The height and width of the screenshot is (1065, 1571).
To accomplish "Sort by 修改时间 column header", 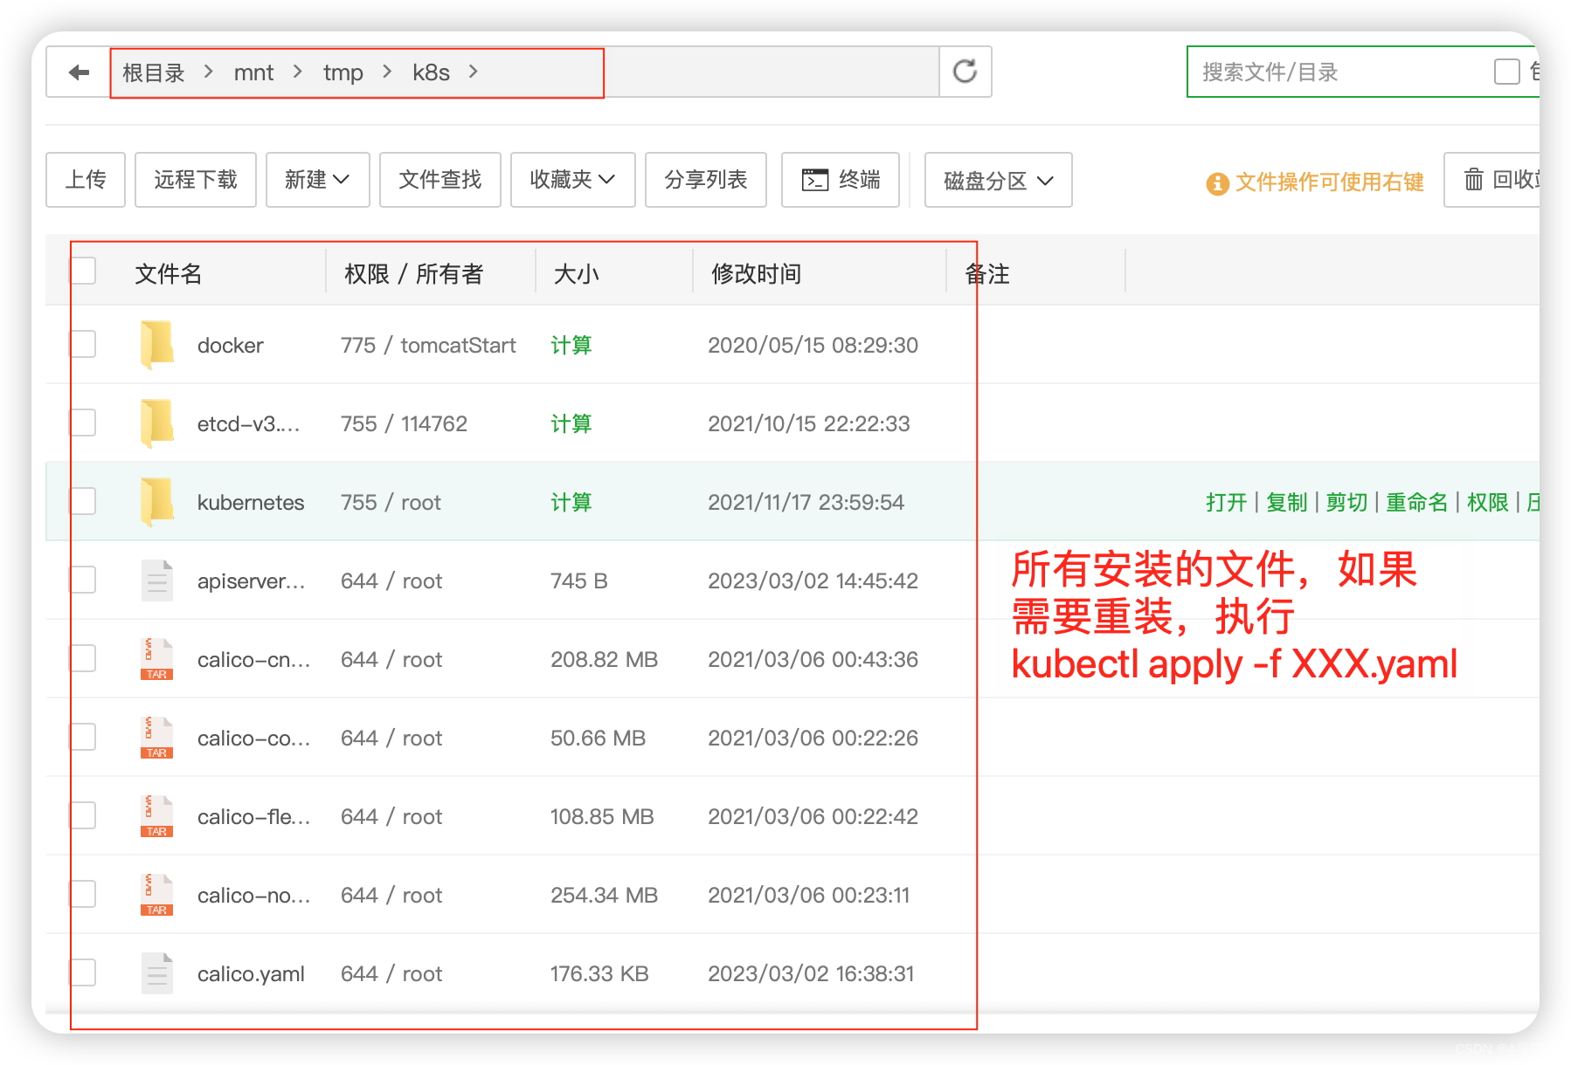I will 756,274.
